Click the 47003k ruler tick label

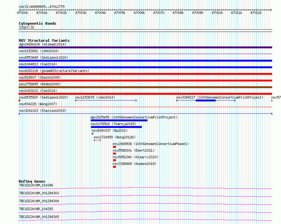point(81,13)
